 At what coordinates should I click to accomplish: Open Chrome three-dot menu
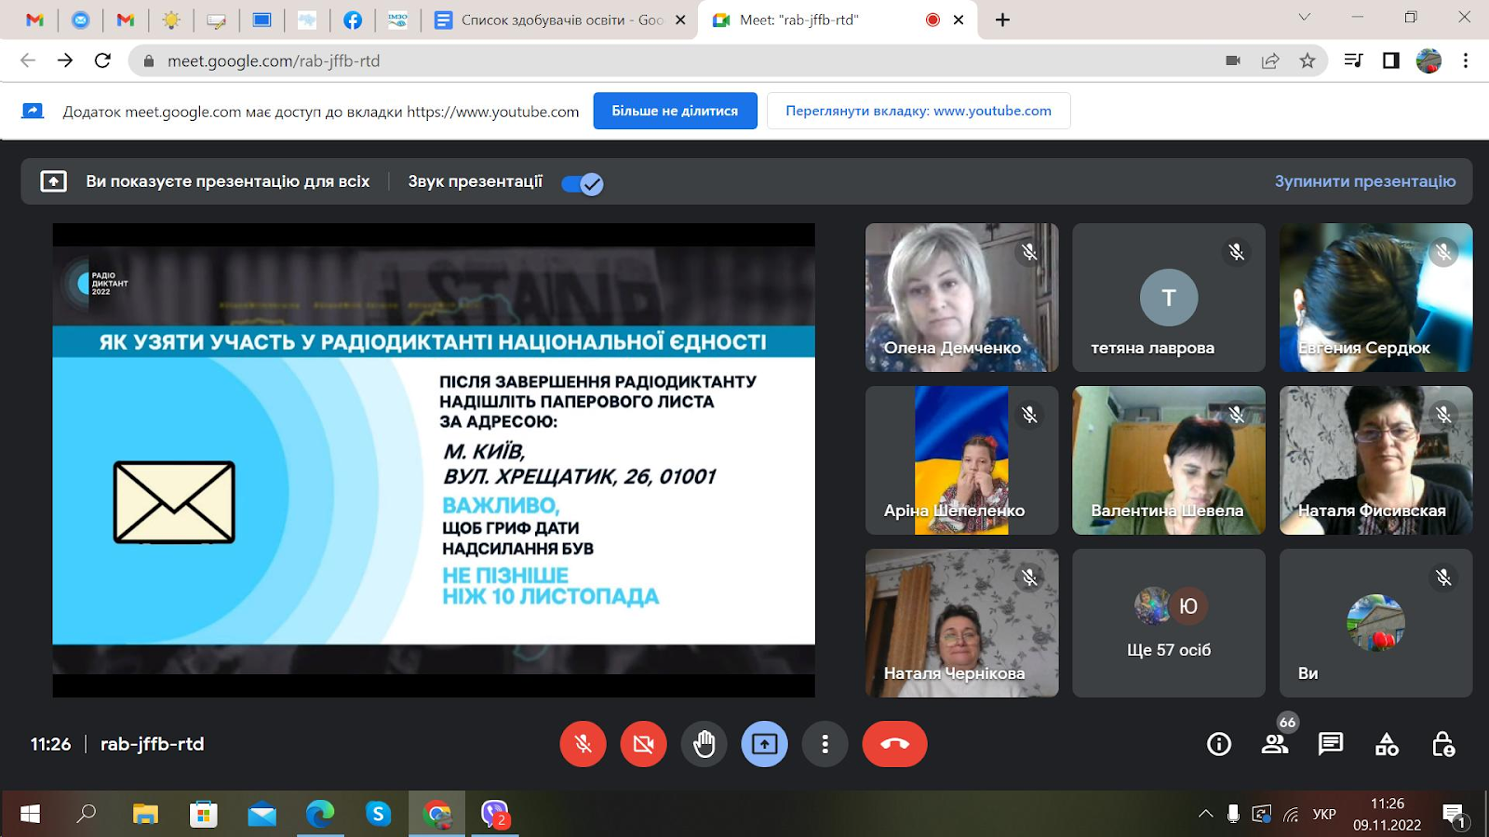tap(1466, 60)
